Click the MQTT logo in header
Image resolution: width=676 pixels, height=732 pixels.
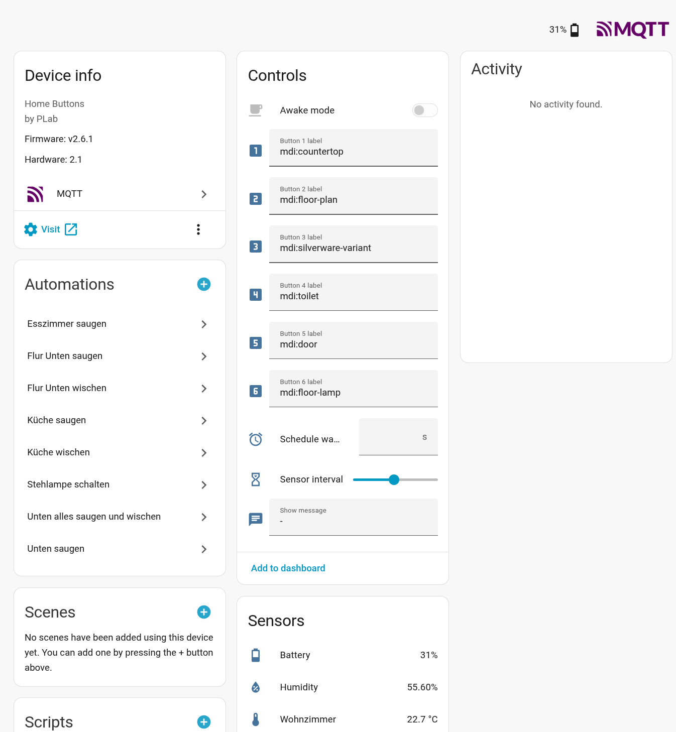pyautogui.click(x=632, y=30)
